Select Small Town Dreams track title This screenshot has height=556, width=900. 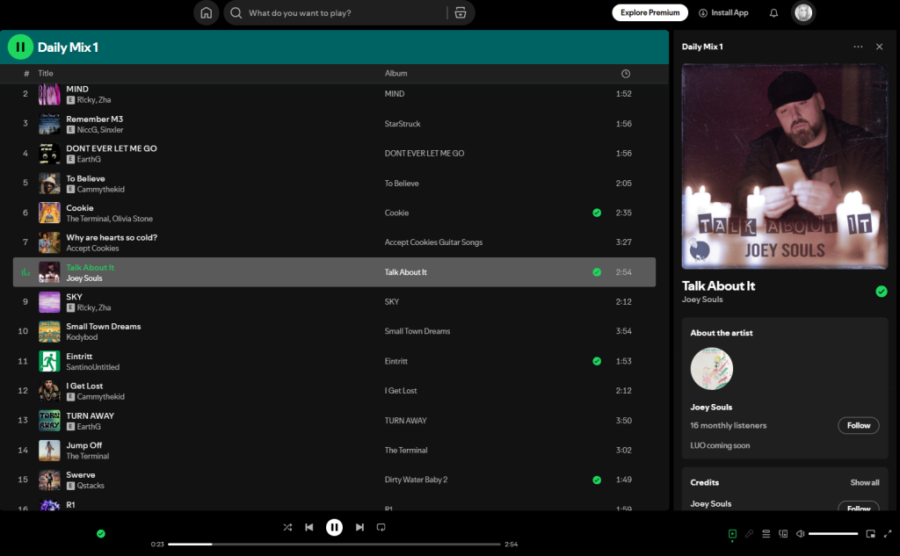(104, 326)
